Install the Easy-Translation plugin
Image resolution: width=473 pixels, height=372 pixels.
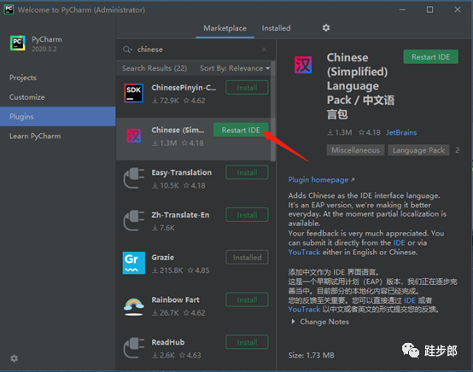point(247,172)
